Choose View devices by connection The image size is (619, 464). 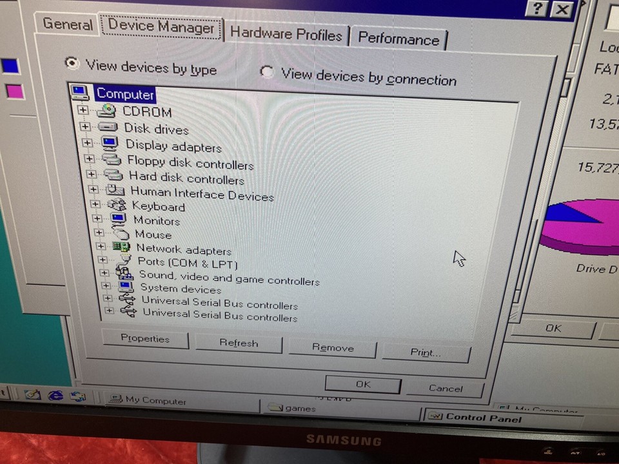coord(267,72)
